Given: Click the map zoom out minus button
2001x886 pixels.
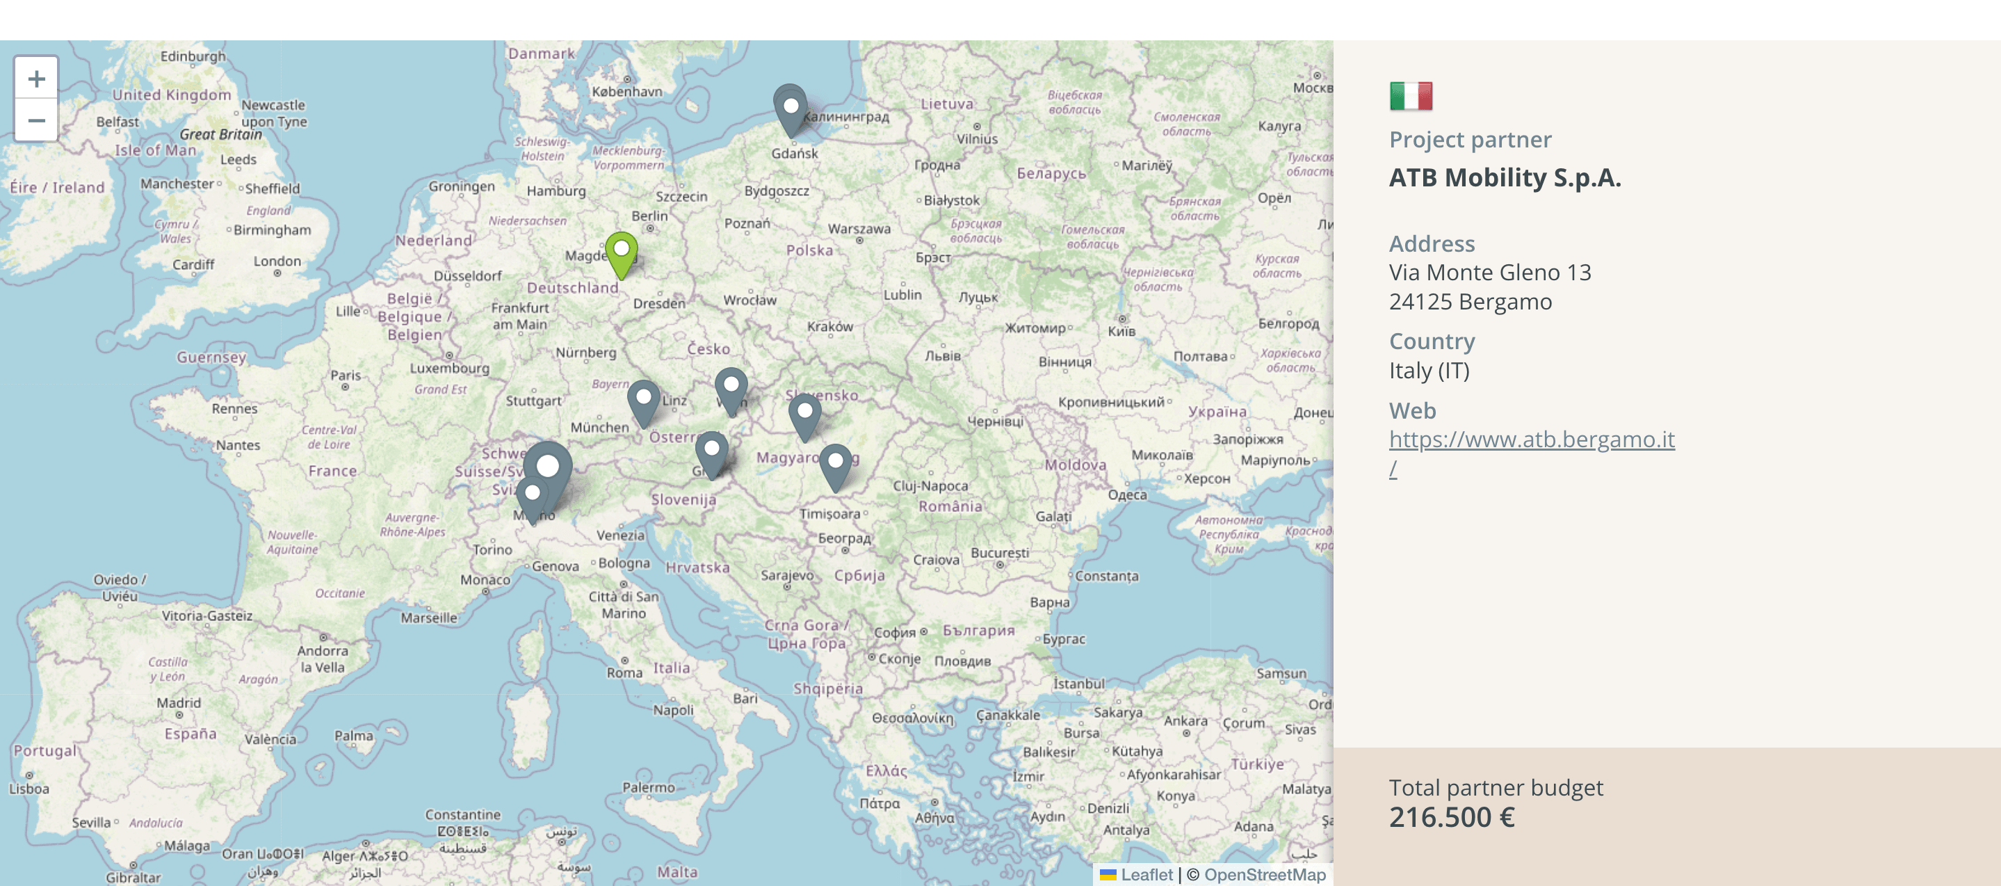Looking at the screenshot, I should [x=35, y=120].
